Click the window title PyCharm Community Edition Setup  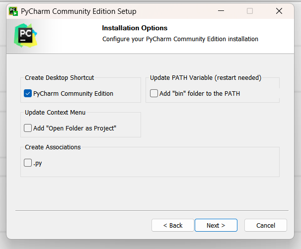pyautogui.click(x=78, y=11)
